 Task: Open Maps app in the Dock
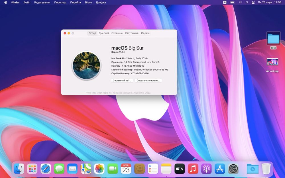(86, 169)
